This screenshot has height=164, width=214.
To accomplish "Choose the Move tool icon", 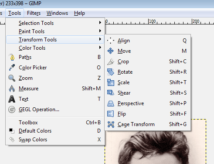I will click(x=111, y=51).
